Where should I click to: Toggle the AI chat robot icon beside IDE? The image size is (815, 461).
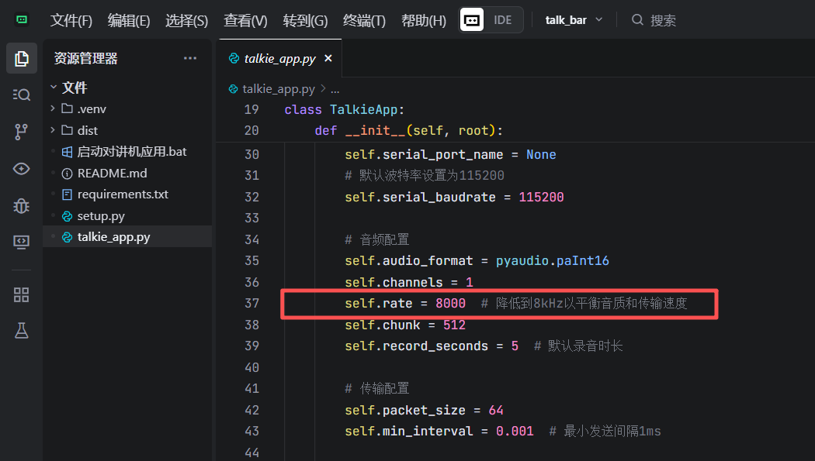[472, 20]
